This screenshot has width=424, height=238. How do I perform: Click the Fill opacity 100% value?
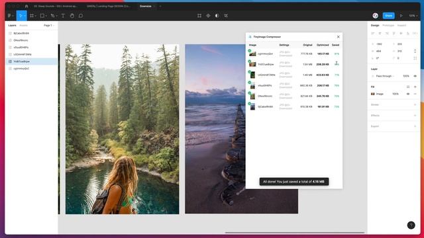point(396,94)
